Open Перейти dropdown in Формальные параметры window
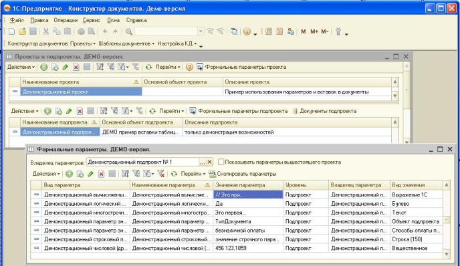Viewport: 460px width, 266px height. tap(193, 174)
